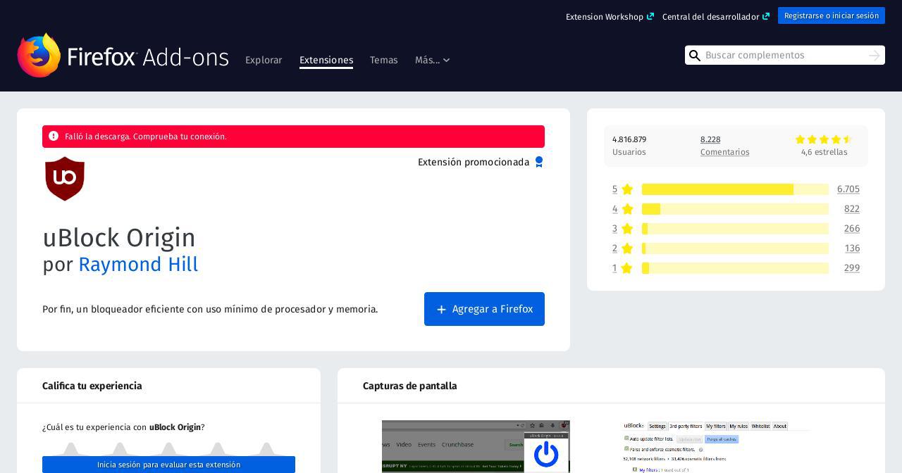Click the Capturas de pantalla heading

click(x=410, y=386)
